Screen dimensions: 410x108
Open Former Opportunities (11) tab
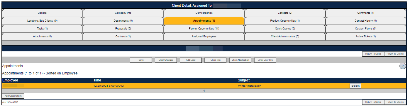coord(204,29)
